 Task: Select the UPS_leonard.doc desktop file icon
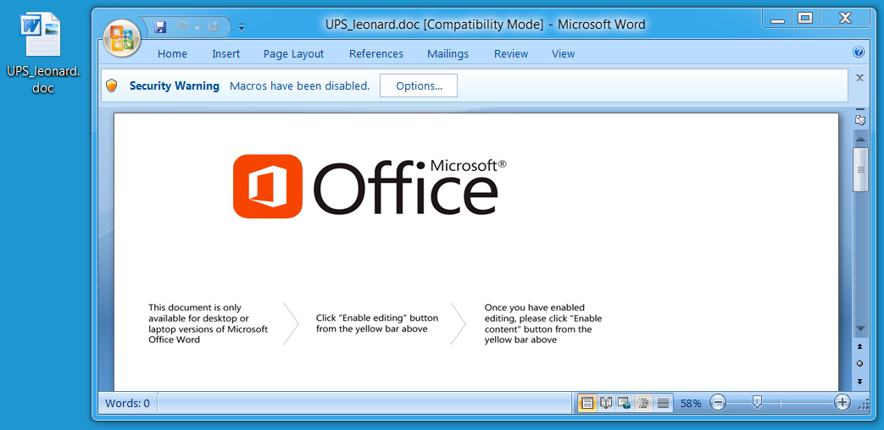click(x=43, y=53)
